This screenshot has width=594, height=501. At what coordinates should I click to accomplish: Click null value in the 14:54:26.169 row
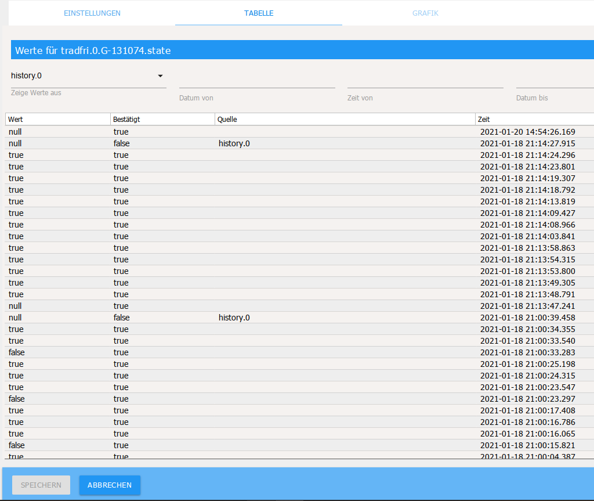[15, 132]
